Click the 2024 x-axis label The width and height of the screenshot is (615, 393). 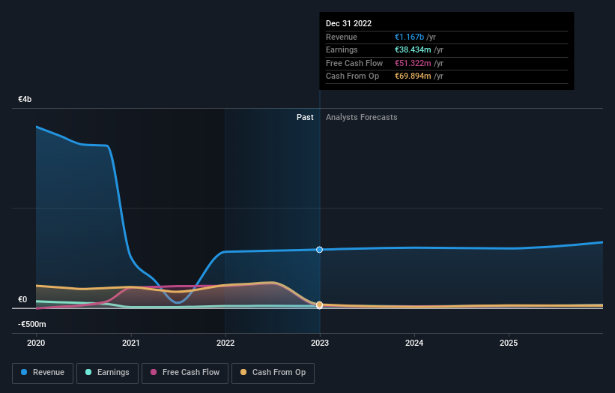414,343
